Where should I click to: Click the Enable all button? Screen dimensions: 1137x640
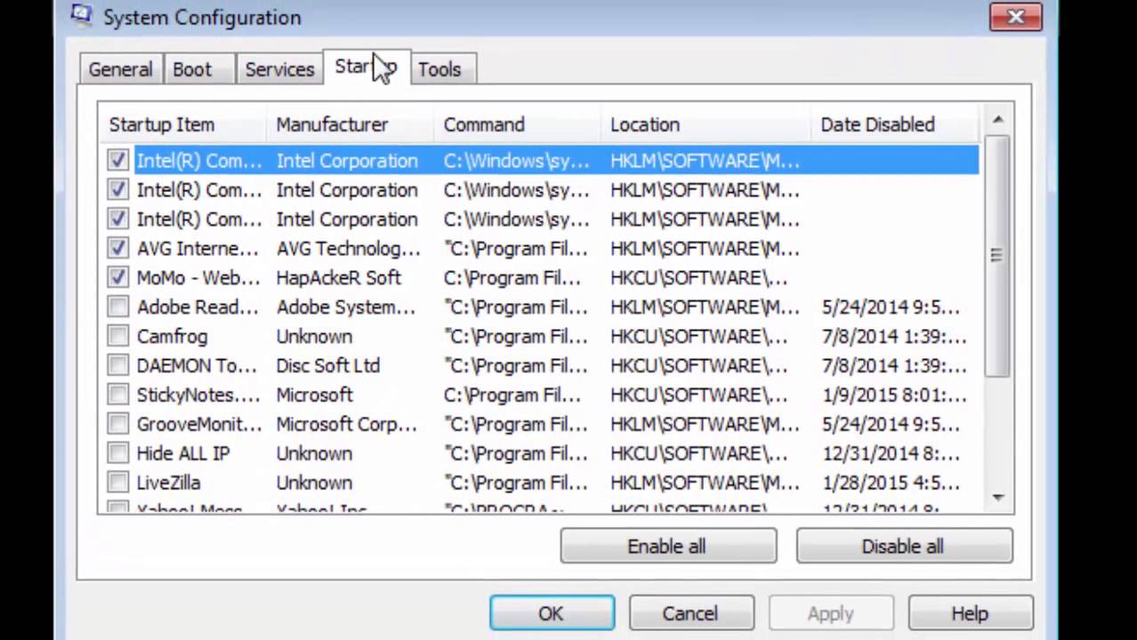(x=667, y=547)
